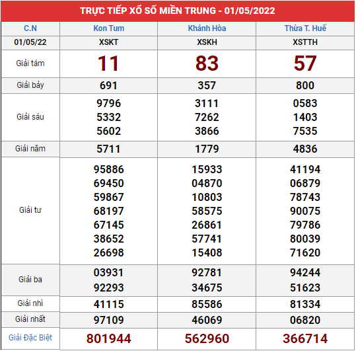Select giải sáu number 3866
Screen dimensions: 356x351
click(207, 131)
